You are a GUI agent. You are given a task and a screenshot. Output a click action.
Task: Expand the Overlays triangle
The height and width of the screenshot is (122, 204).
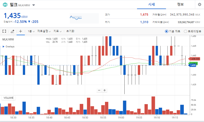pyautogui.click(x=4, y=47)
